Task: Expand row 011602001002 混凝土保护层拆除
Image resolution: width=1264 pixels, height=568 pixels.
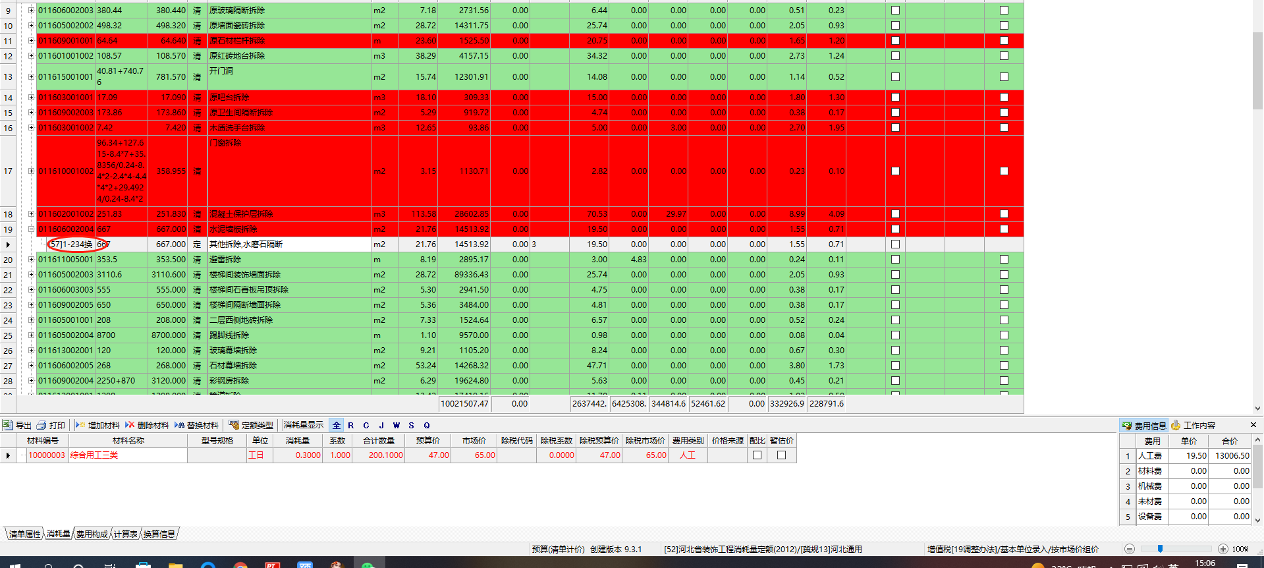Action: (x=31, y=214)
